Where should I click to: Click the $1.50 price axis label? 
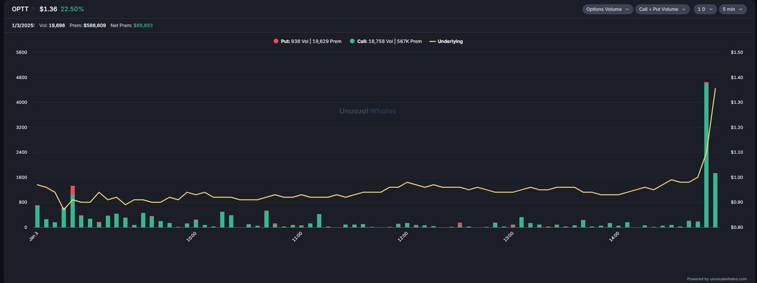pyautogui.click(x=737, y=52)
